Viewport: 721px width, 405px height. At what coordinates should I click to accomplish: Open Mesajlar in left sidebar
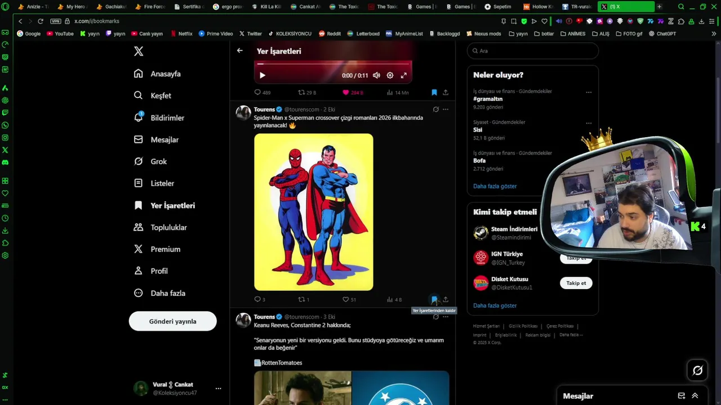156,139
